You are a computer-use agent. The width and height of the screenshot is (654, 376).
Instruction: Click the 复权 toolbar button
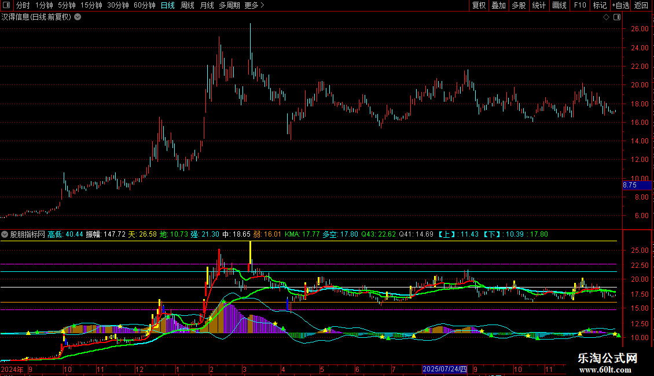(479, 5)
